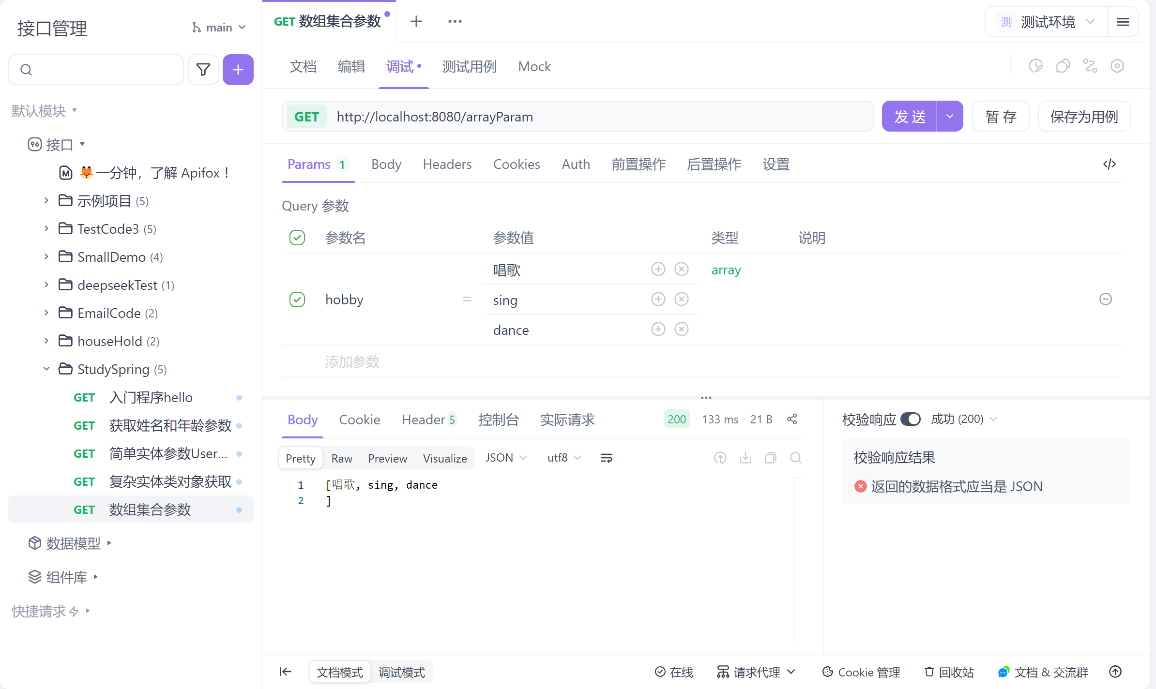Click the share icon next to response size
1156x689 pixels.
click(792, 419)
